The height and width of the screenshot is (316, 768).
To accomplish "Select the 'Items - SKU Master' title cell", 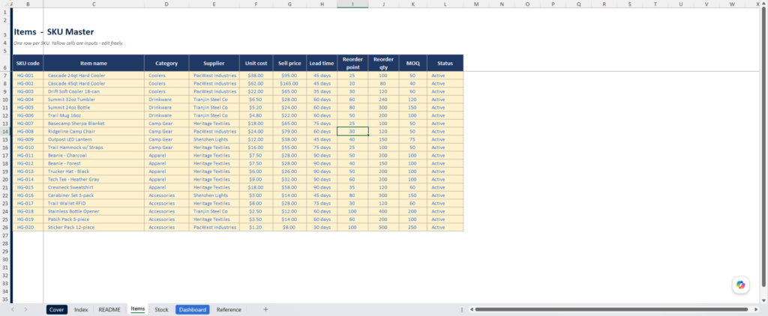I will pos(54,31).
